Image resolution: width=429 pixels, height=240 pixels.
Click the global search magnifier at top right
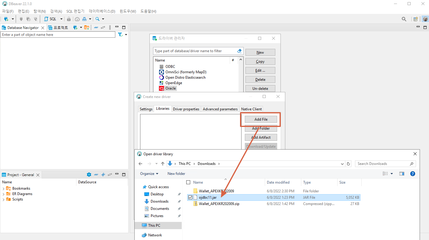404,19
